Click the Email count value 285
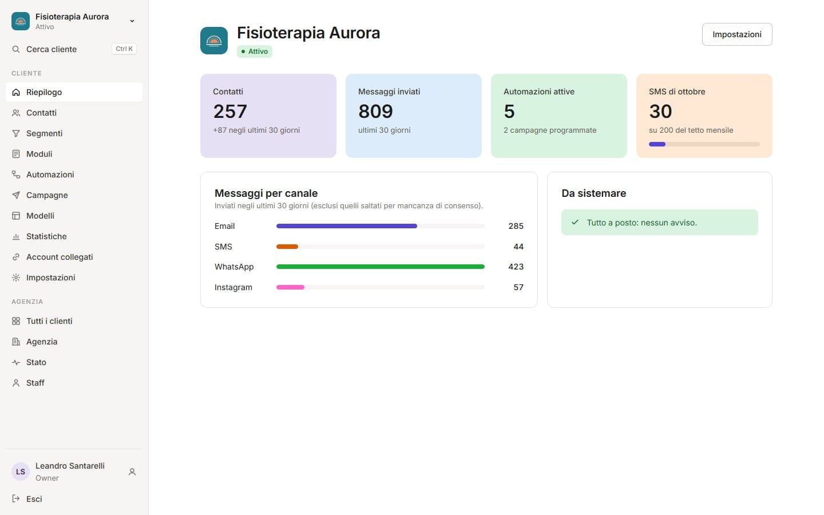824x515 pixels. 516,226
